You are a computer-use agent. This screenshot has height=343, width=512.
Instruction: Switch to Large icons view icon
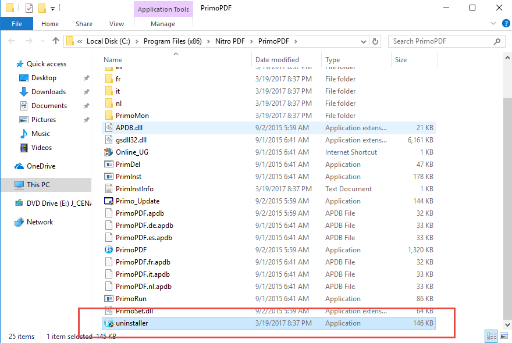coord(504,336)
